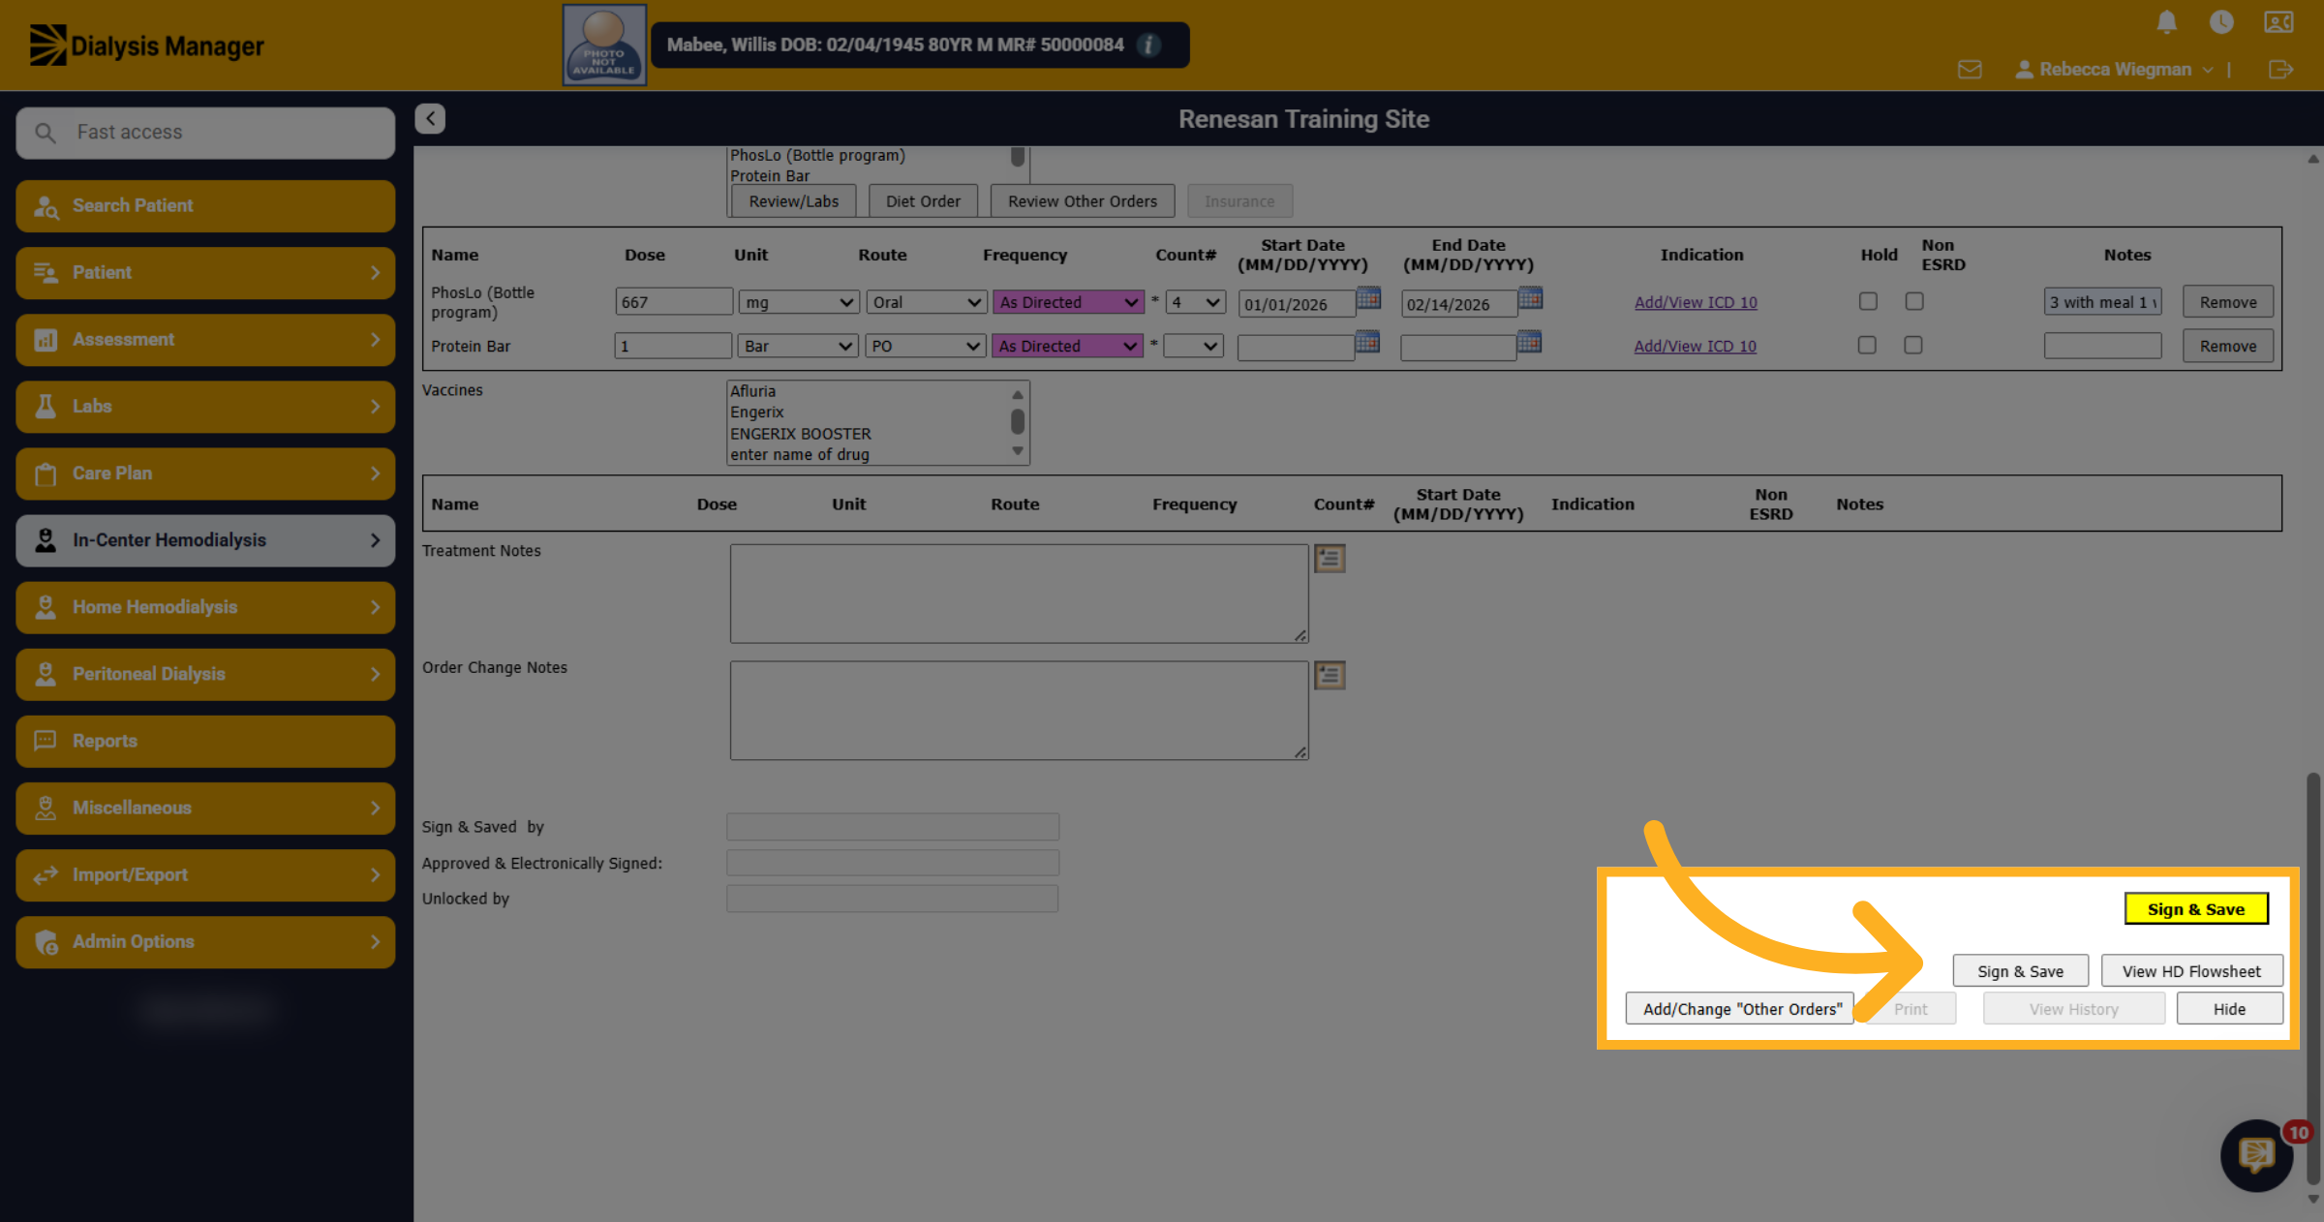The image size is (2324, 1222).
Task: Expand In-Center Hemodialysis menu
Action: point(205,540)
